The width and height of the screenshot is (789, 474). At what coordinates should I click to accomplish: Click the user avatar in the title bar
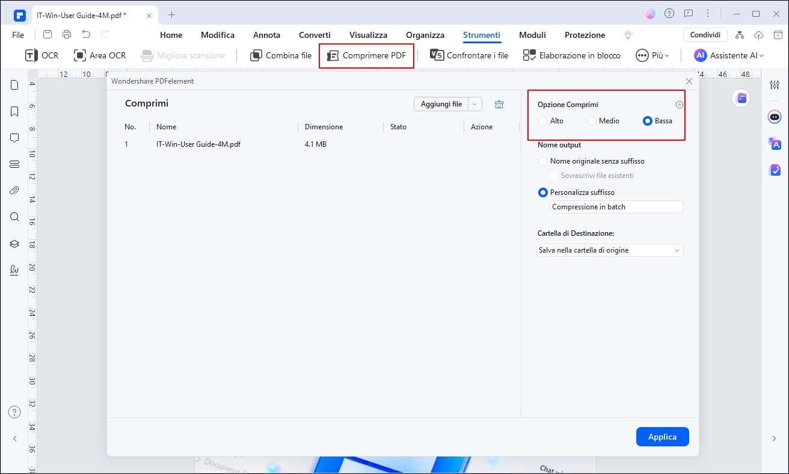click(x=649, y=14)
